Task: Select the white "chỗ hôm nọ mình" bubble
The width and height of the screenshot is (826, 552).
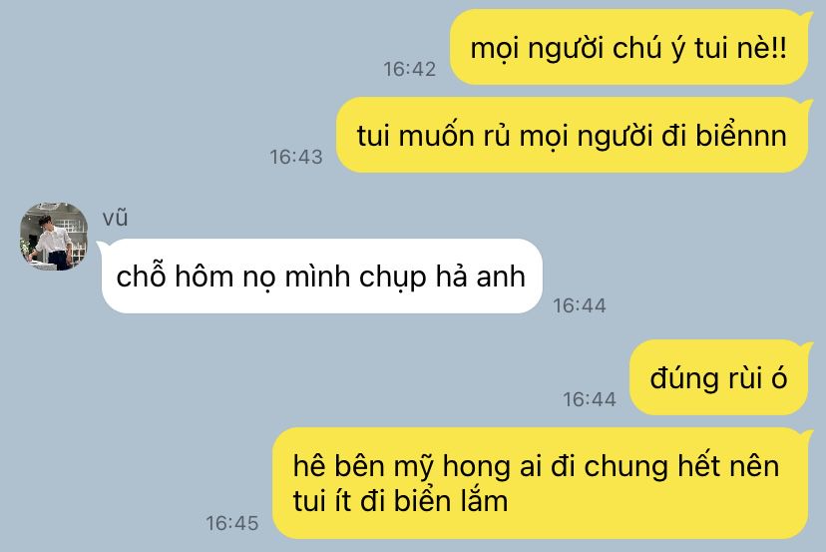Action: [321, 276]
